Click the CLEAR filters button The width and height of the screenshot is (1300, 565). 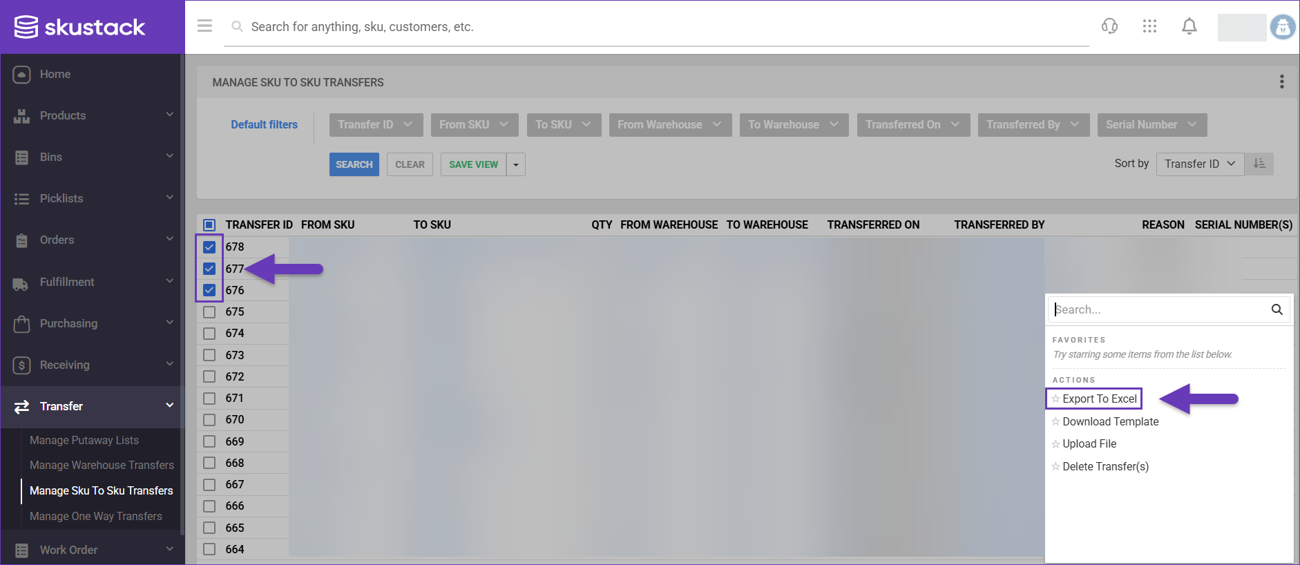click(410, 165)
